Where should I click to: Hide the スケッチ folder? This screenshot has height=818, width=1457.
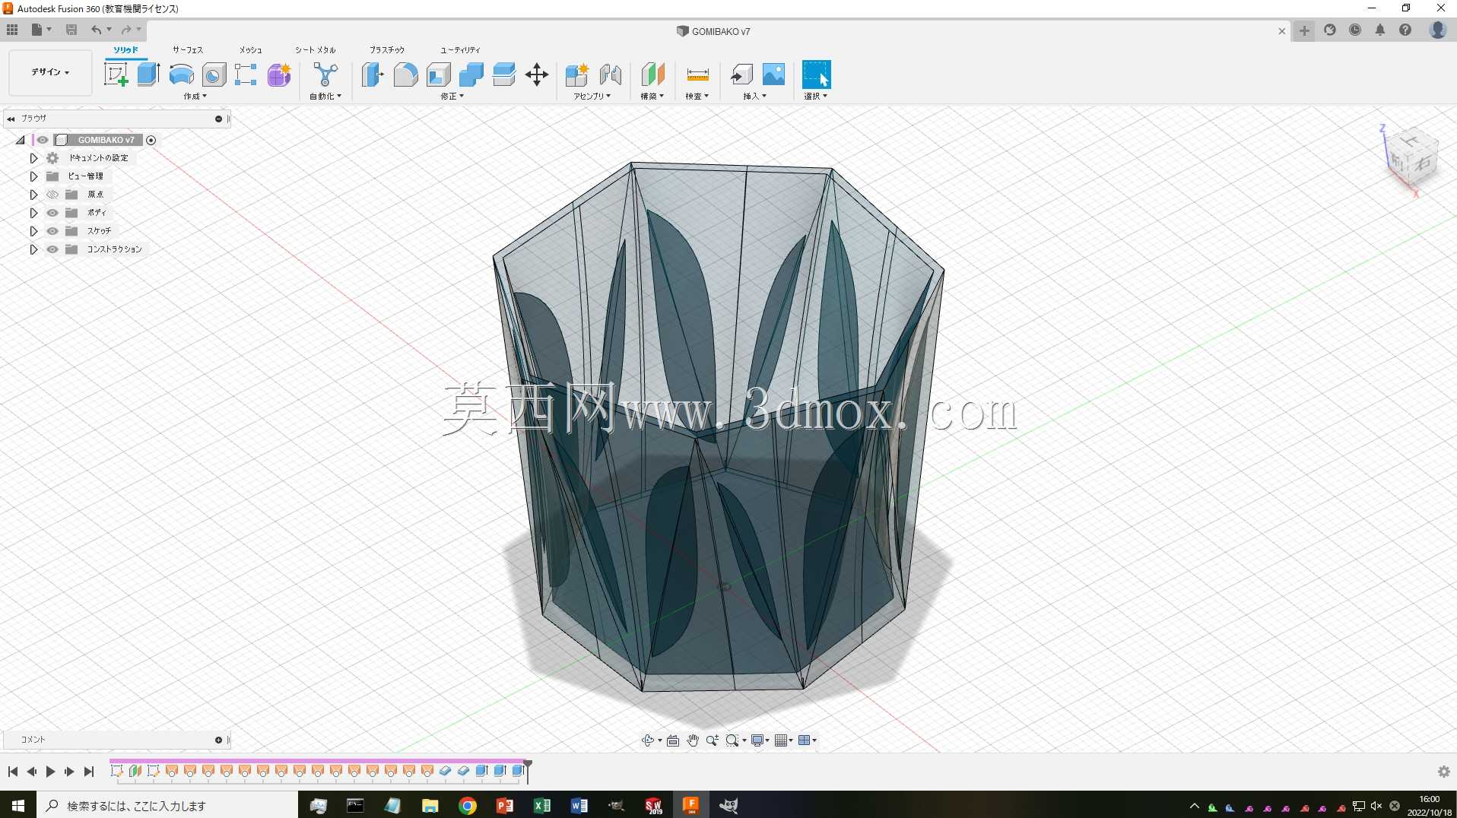[52, 231]
